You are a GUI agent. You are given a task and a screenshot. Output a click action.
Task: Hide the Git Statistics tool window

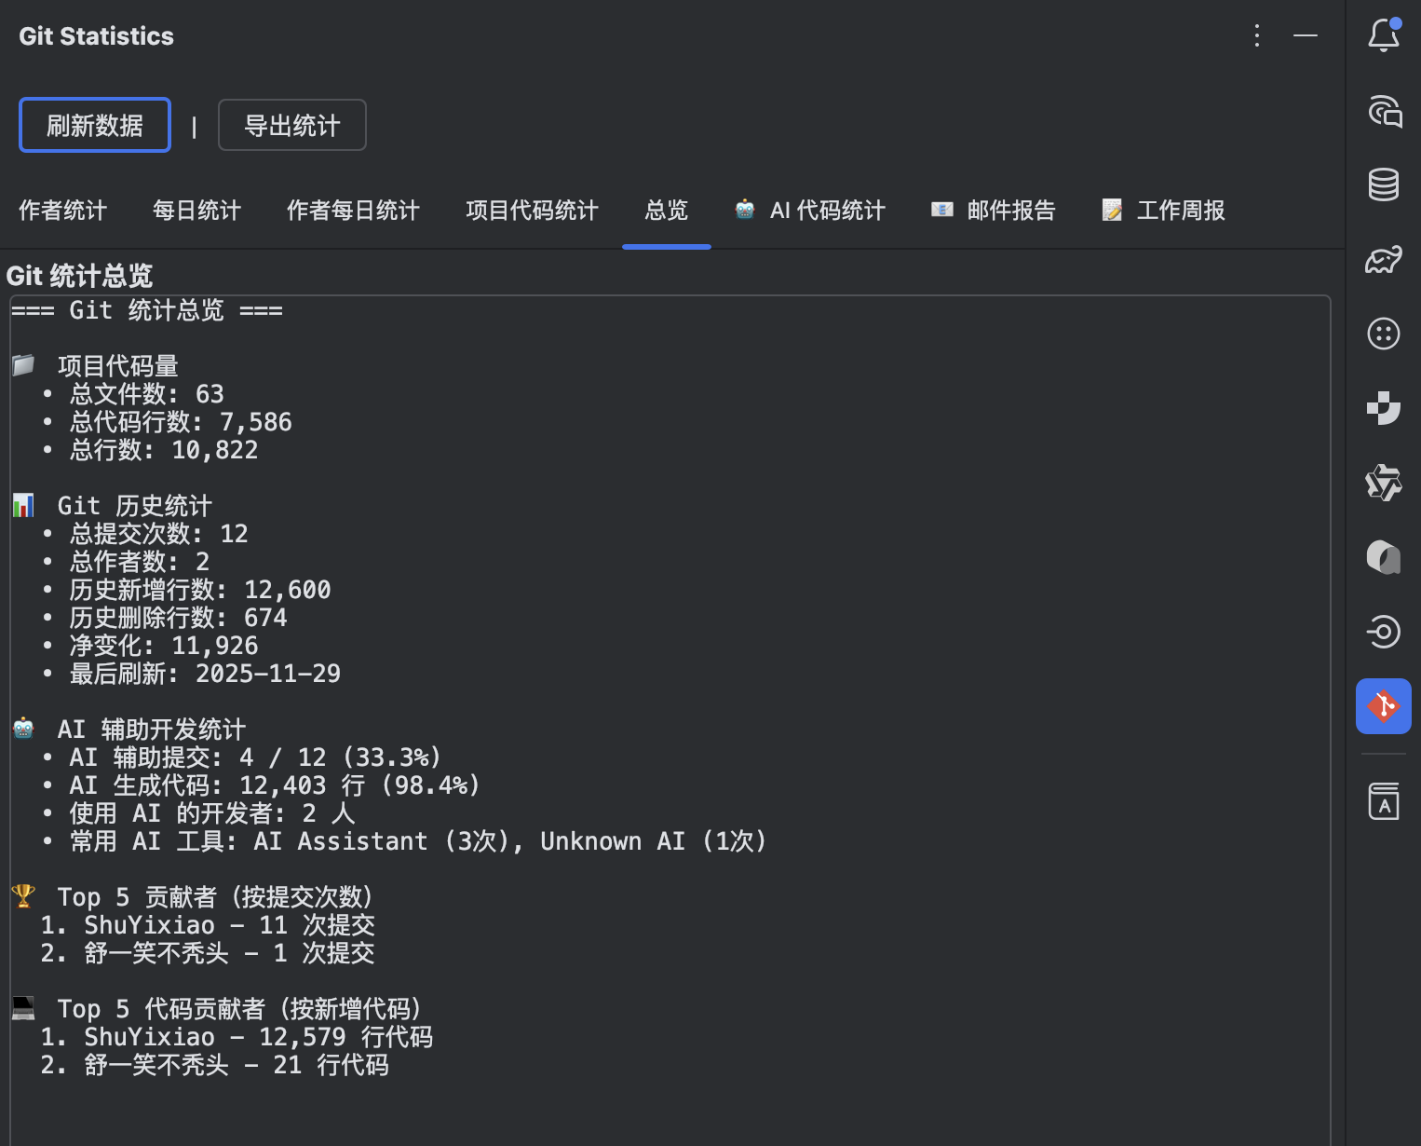1306,35
